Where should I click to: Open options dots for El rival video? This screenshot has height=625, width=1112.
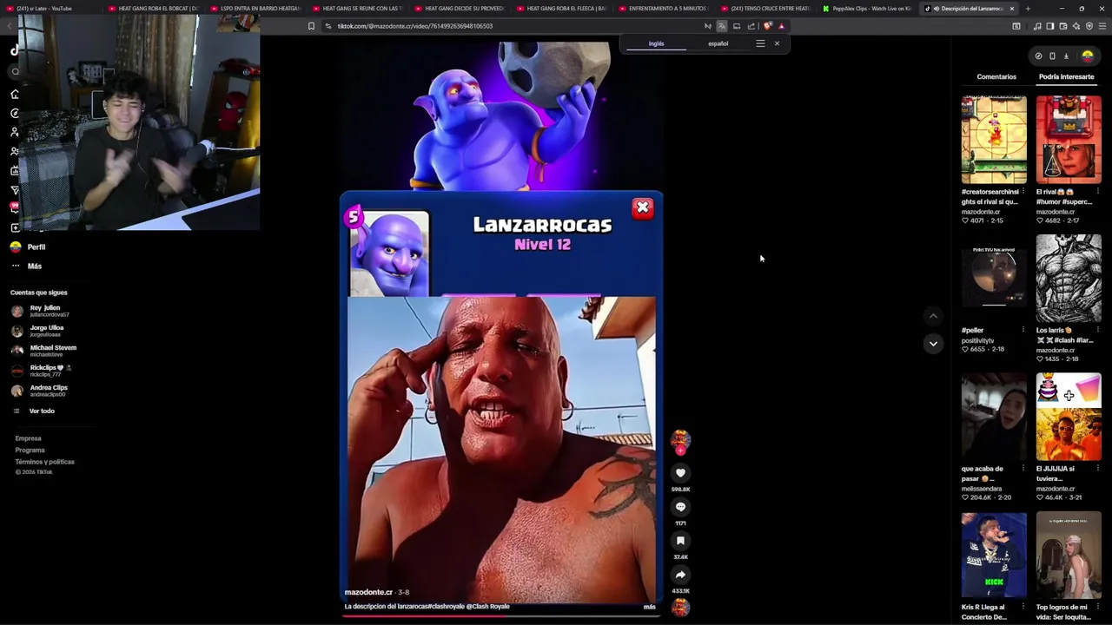pyautogui.click(x=1097, y=192)
